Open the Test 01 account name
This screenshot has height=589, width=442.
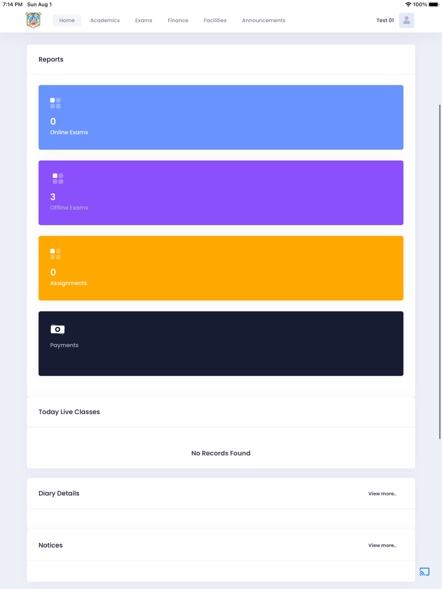click(385, 20)
